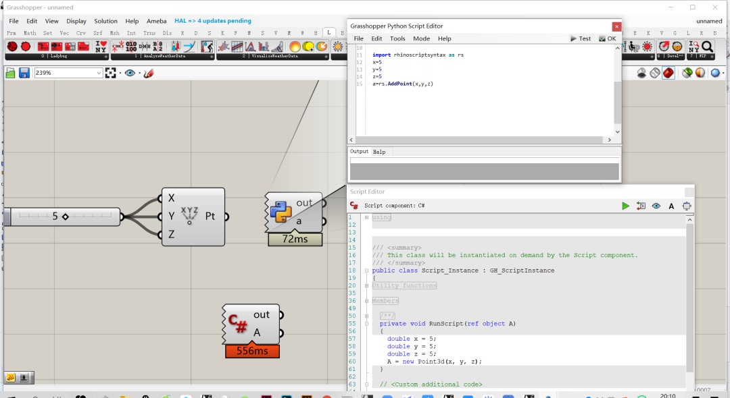Click the Test button in Python editor
The image size is (730, 398).
[581, 38]
